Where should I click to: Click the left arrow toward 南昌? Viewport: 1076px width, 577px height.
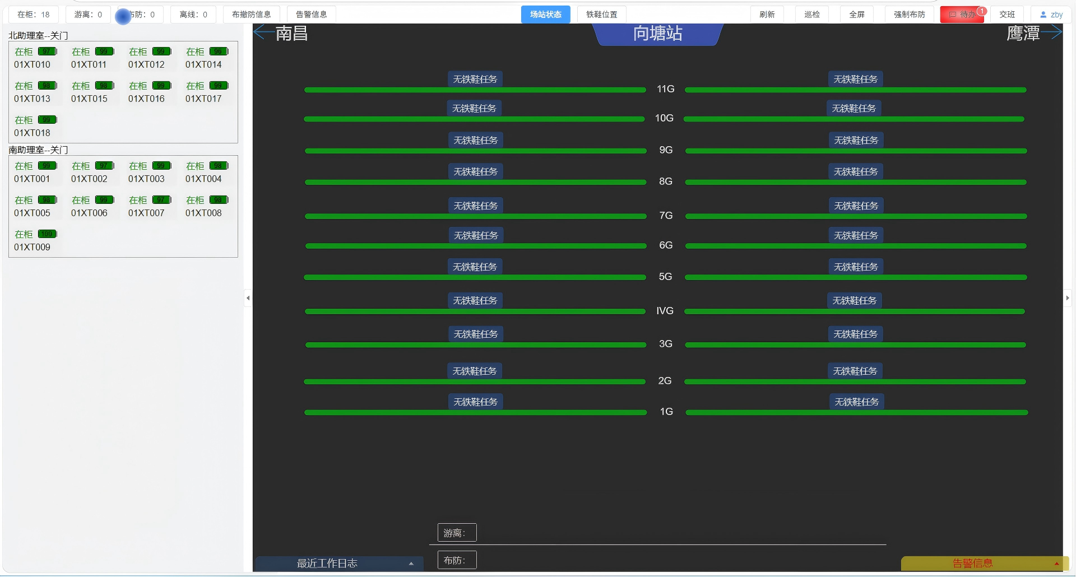(262, 32)
